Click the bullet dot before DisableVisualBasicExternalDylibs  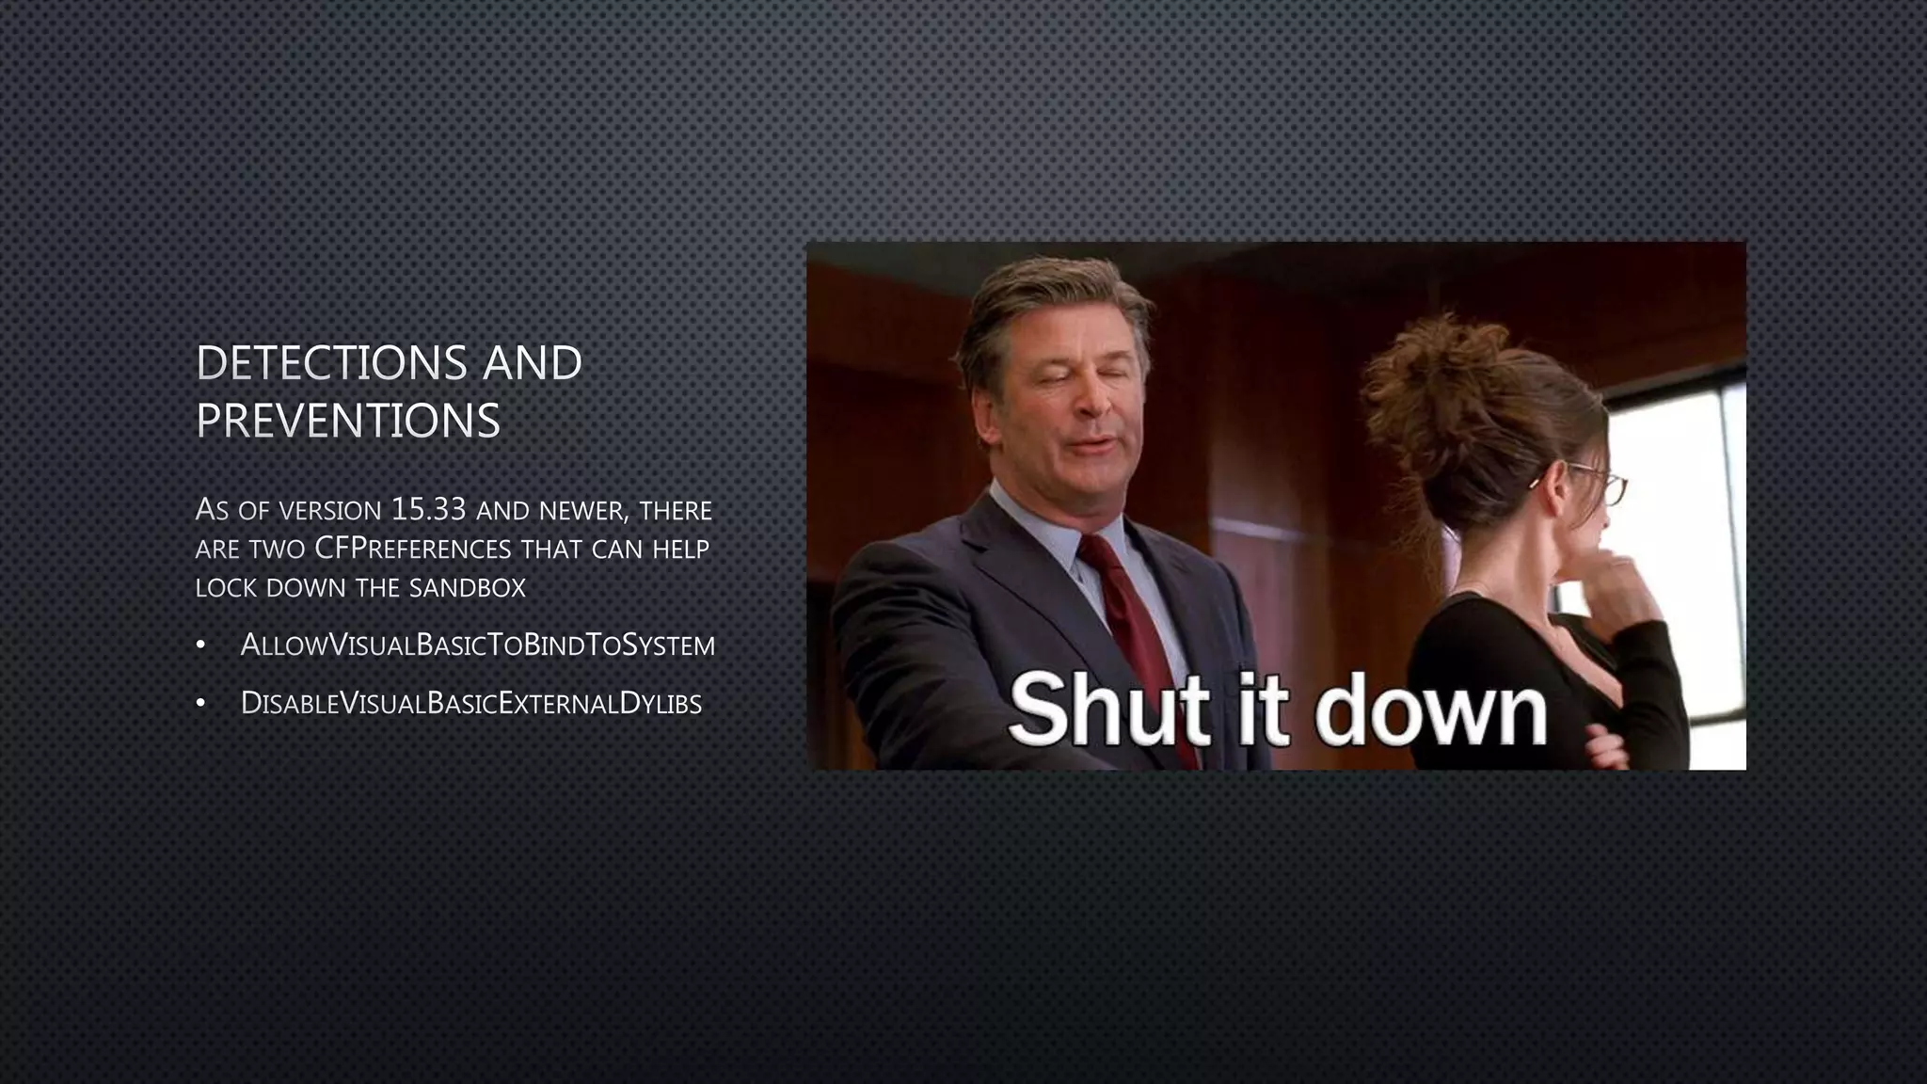point(200,704)
